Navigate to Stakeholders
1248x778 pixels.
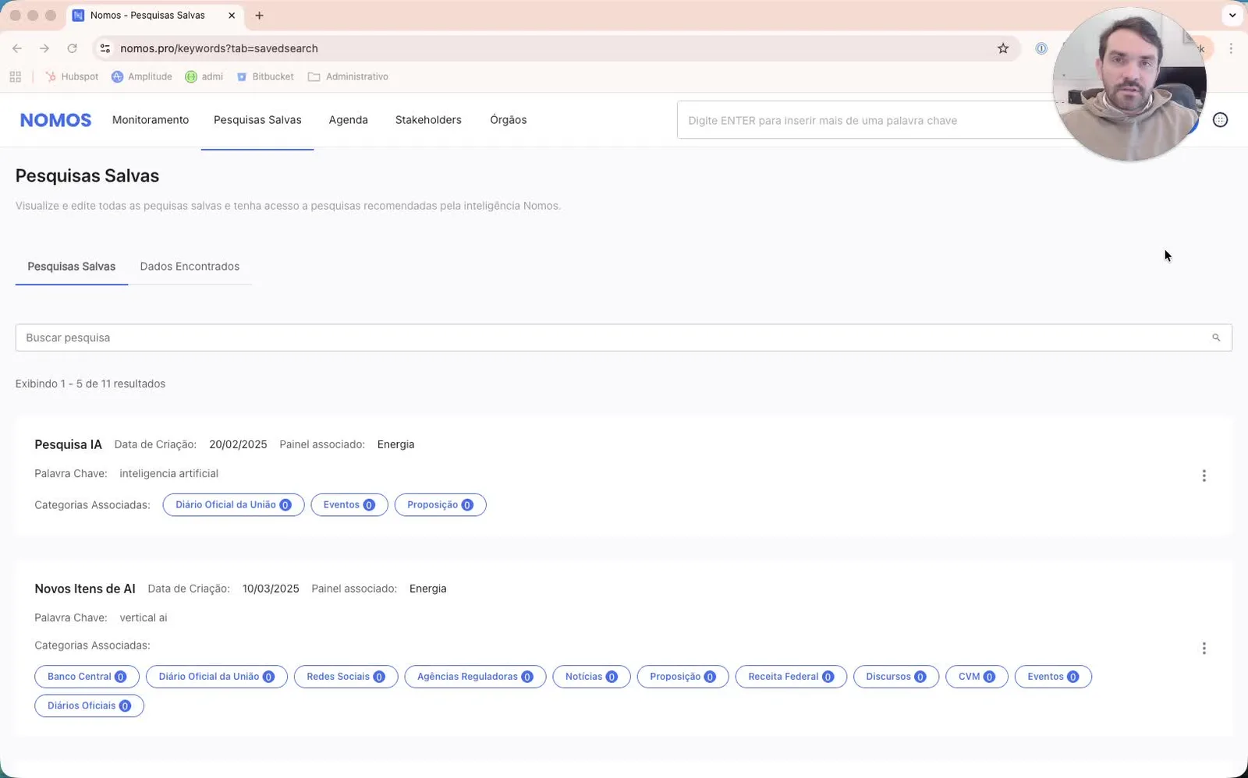coord(428,120)
